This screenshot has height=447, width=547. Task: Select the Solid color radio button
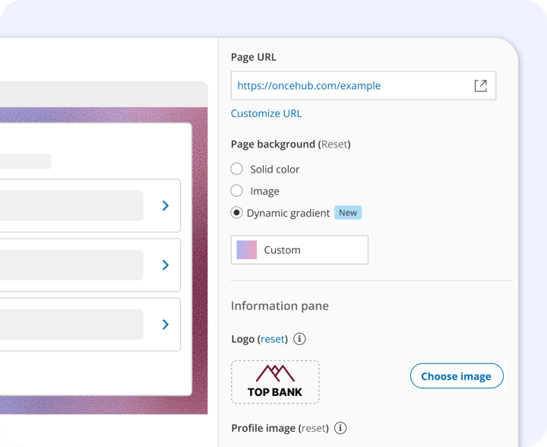pos(236,169)
